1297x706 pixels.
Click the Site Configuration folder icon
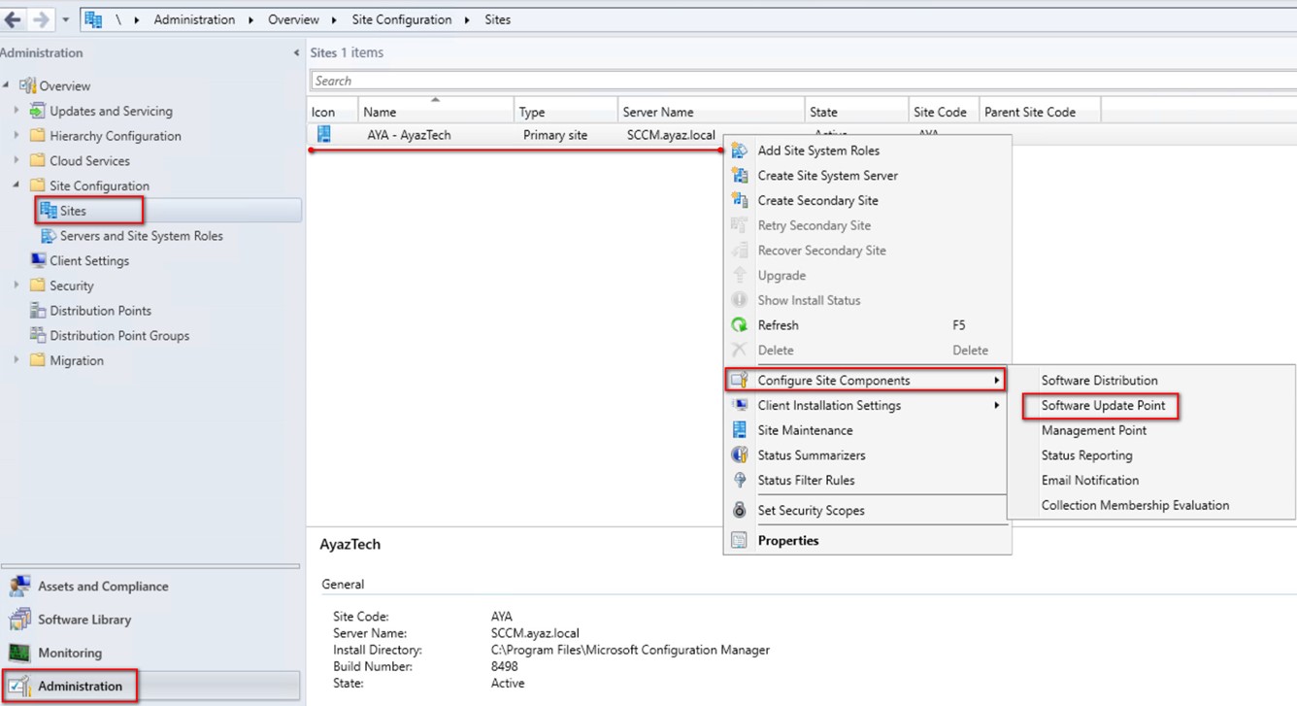pos(38,185)
